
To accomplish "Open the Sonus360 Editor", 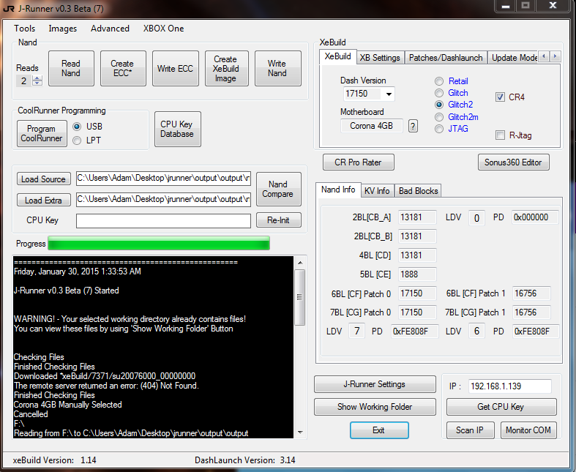I will [x=514, y=162].
